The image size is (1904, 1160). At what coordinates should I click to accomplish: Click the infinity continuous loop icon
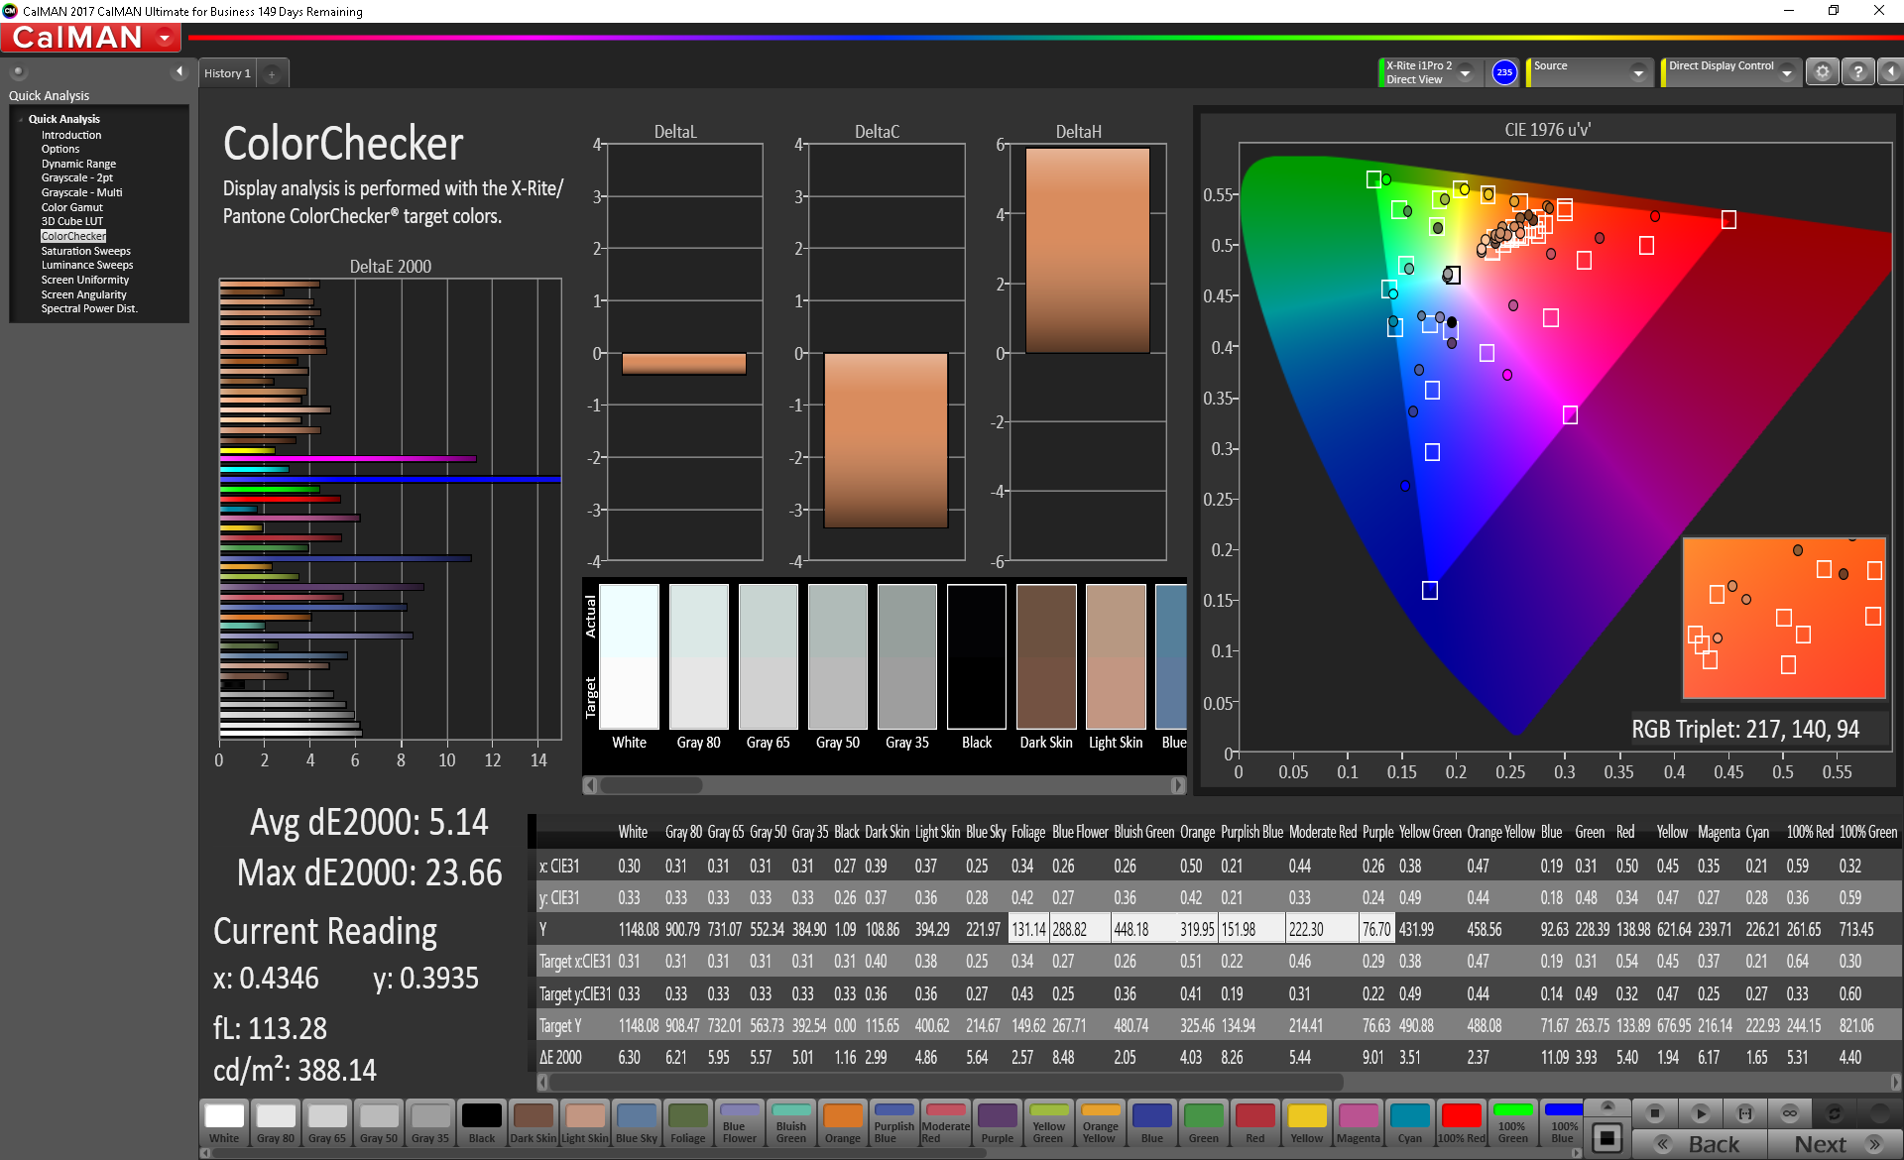[1789, 1112]
